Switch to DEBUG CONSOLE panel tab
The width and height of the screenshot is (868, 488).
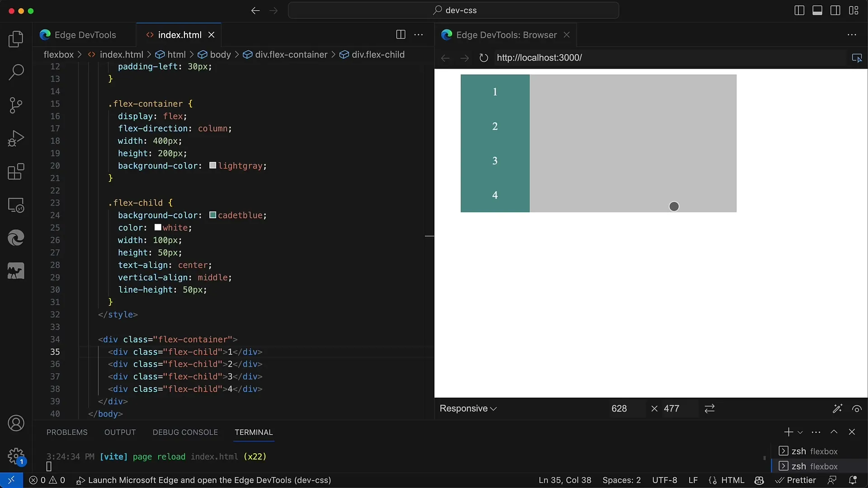click(185, 432)
